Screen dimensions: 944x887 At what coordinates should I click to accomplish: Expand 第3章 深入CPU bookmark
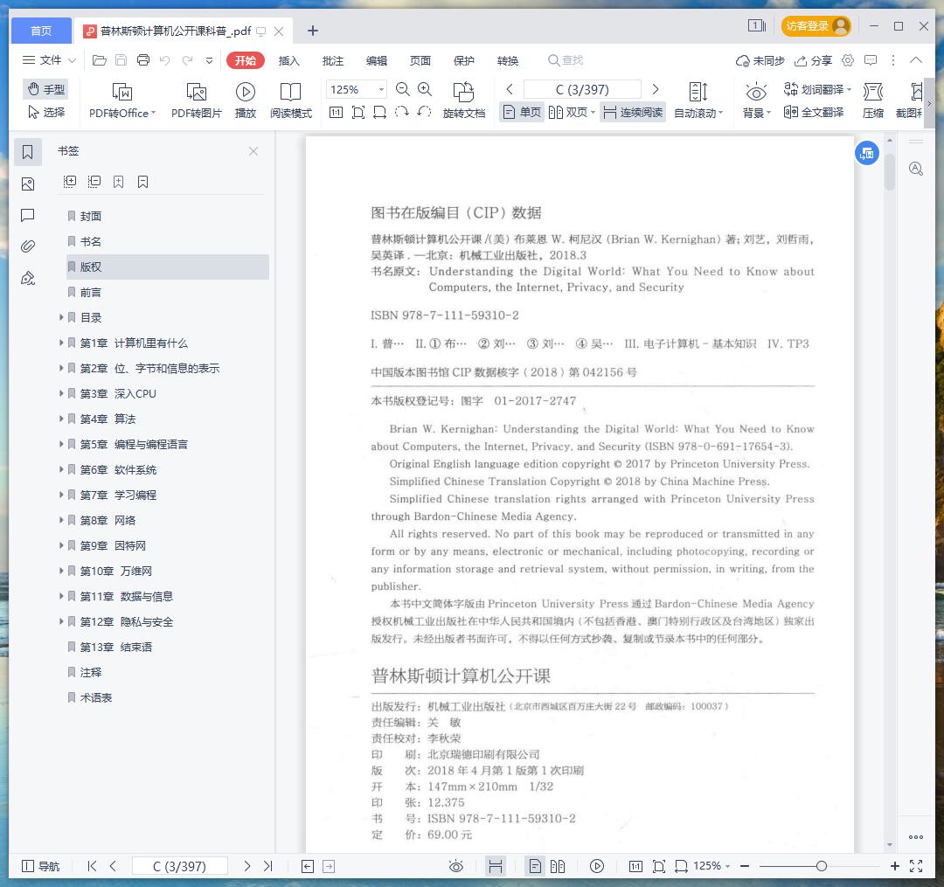tap(61, 393)
